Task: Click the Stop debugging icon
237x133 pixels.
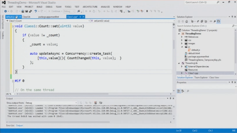Action: 90,11
